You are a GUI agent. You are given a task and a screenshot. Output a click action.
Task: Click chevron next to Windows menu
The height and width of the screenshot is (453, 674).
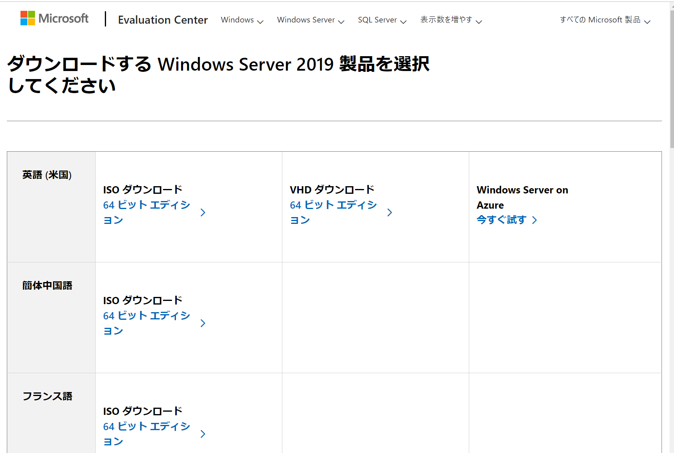[260, 22]
